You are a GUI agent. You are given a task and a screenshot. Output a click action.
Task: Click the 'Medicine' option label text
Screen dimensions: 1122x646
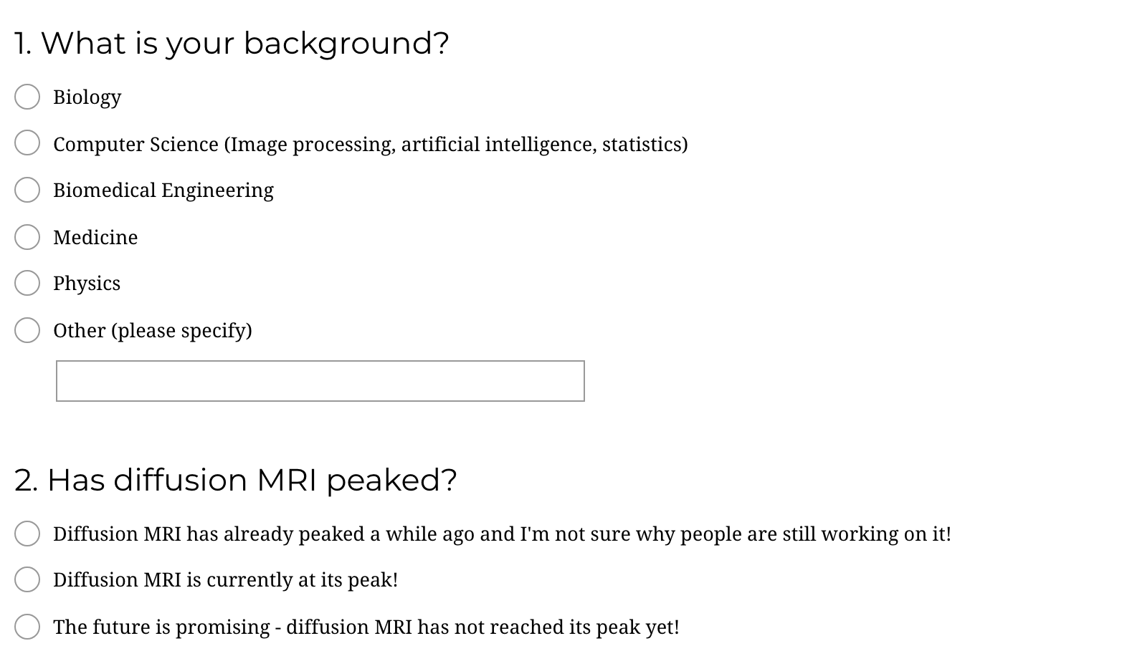[95, 238]
